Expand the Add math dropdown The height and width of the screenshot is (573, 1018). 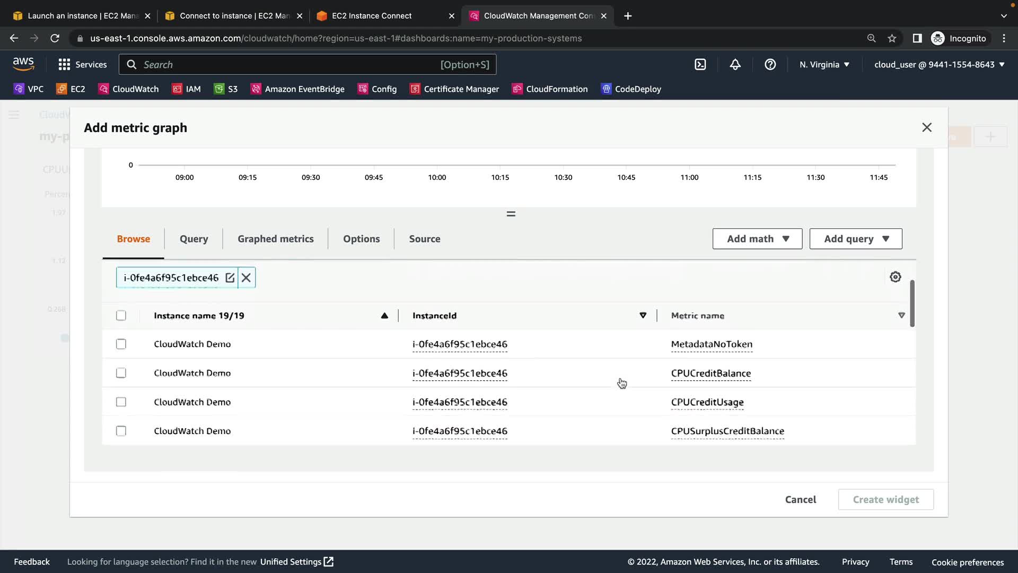tap(757, 239)
